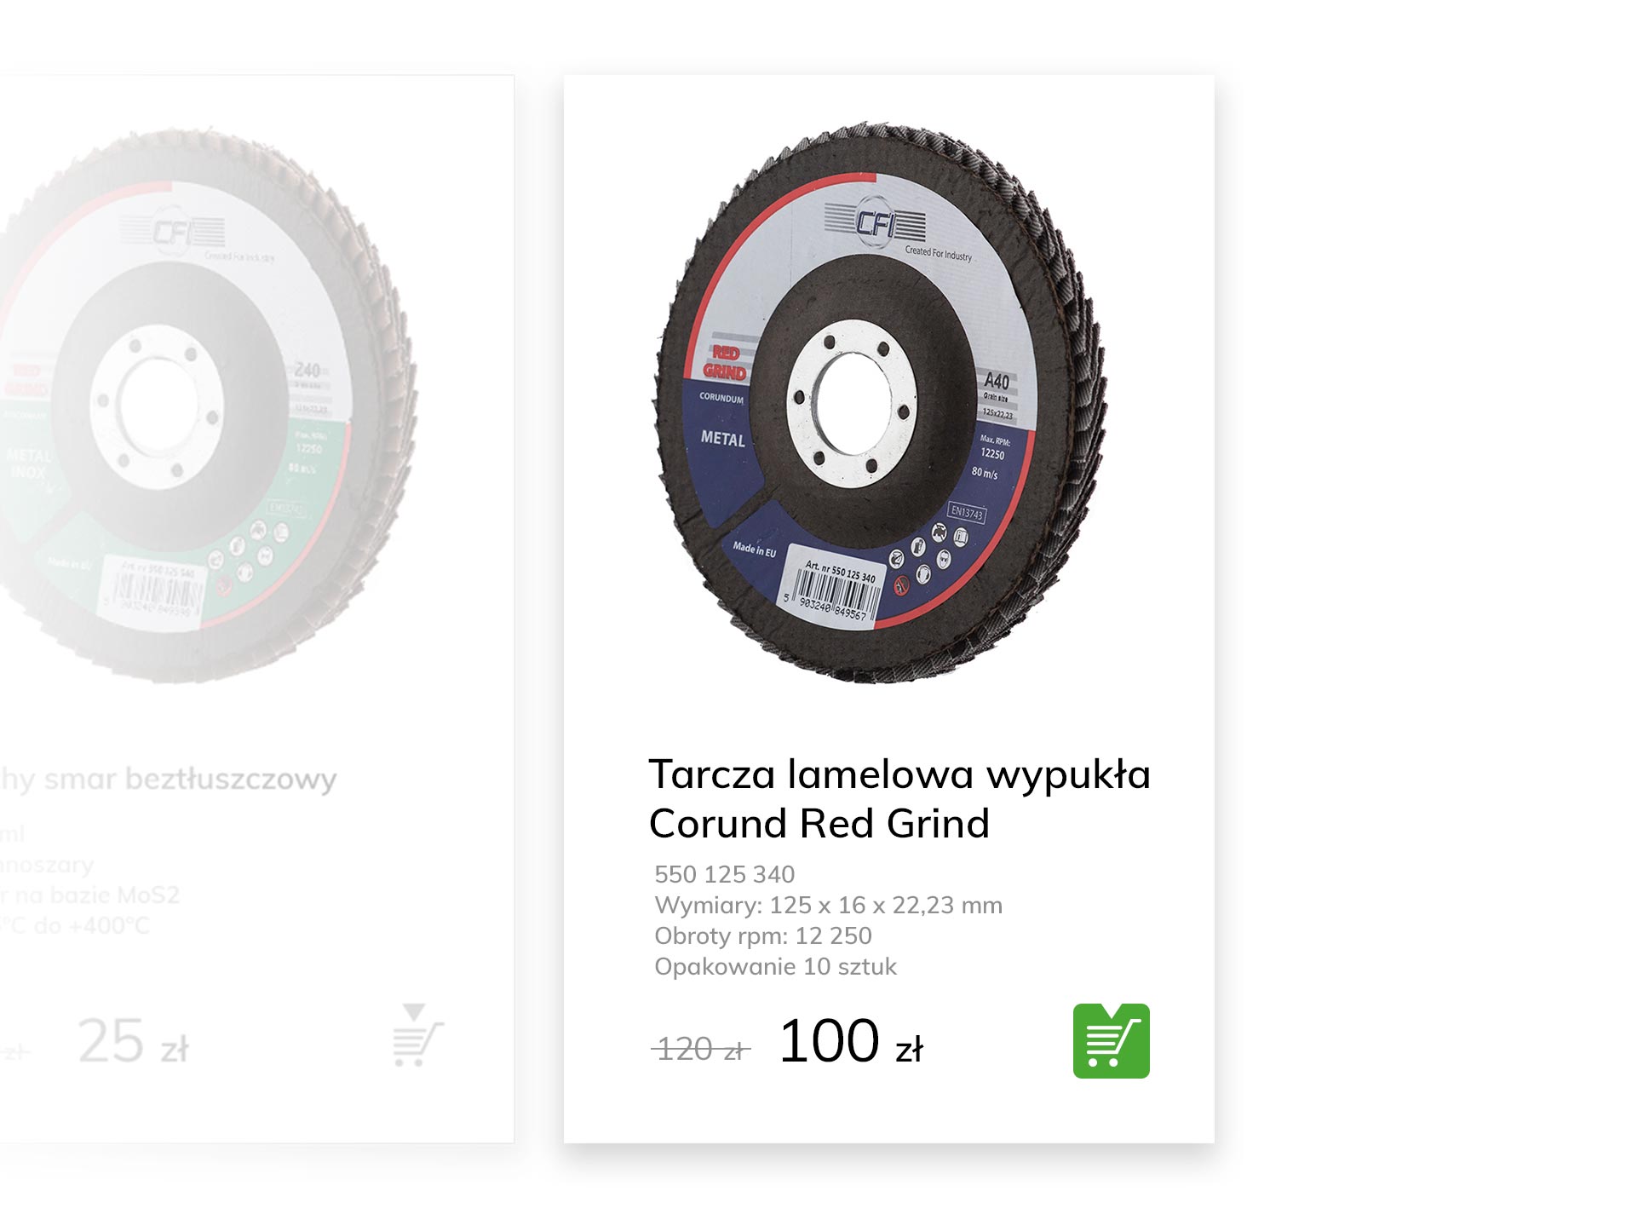Select the Red Grind disc product image
This screenshot has height=1220, width=1632.
879,402
